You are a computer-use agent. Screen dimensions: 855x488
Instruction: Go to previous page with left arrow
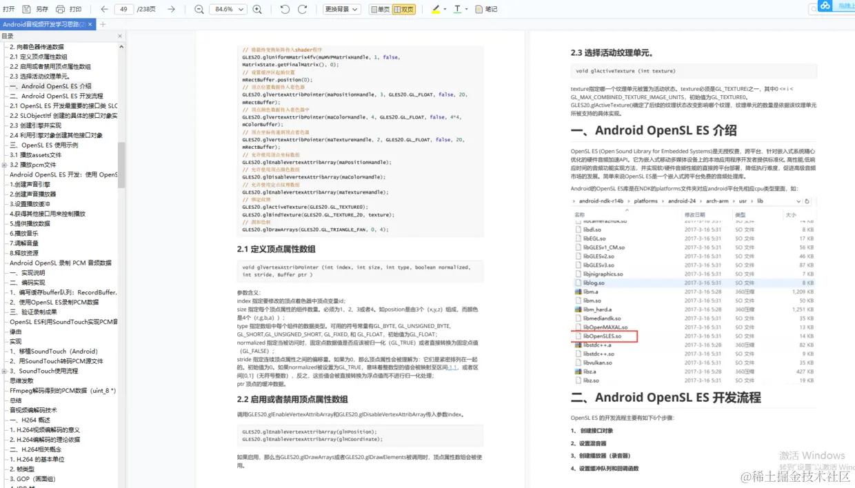tap(104, 9)
